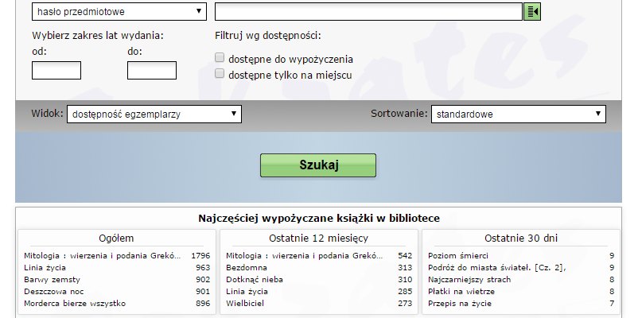This screenshot has width=638, height=318.
Task: Open the Sortowanie 'standardowe' dropdown
Action: click(x=518, y=114)
